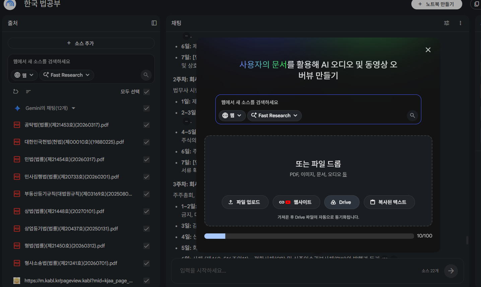The width and height of the screenshot is (481, 287).
Task: Open chat settings tune icon
Action: pos(446,23)
